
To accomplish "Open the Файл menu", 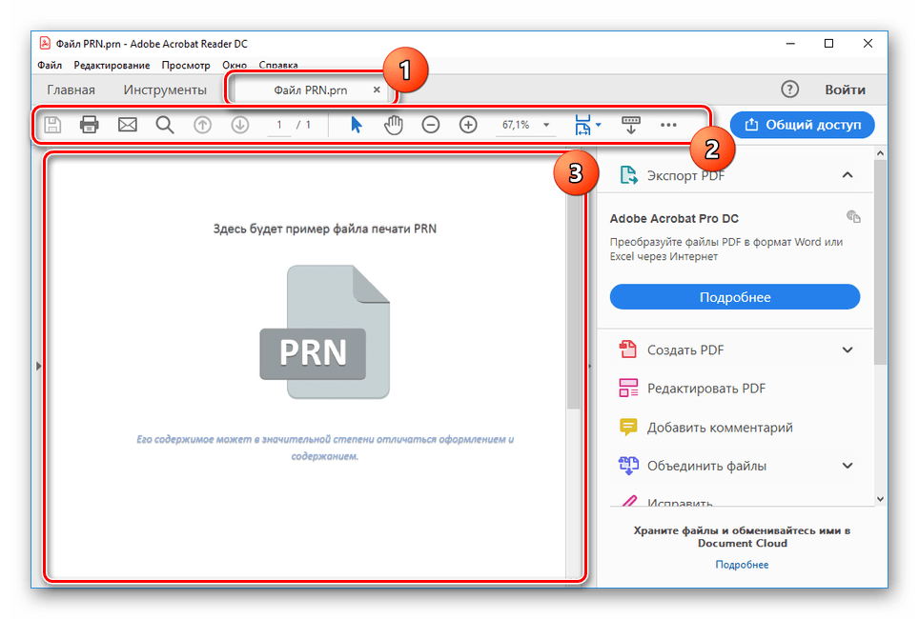I will click(x=50, y=65).
